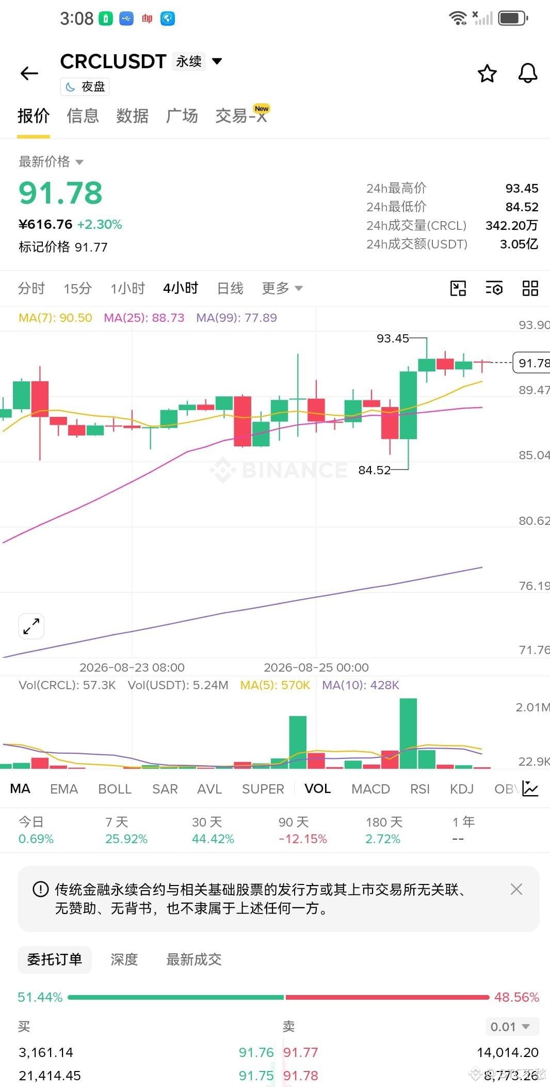
Task: Toggle the VOL sub-indicator
Action: pyautogui.click(x=317, y=789)
